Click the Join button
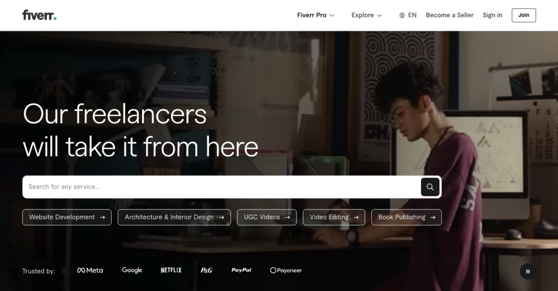This screenshot has height=291, width=558. 524,15
